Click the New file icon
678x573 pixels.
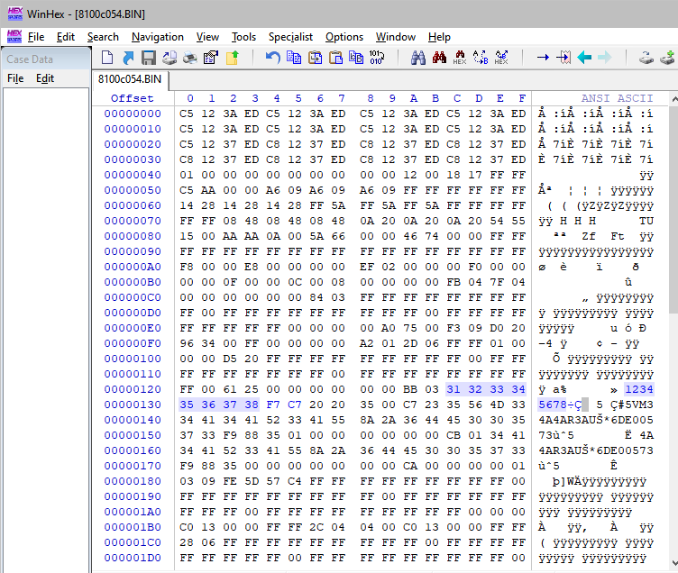pos(107,58)
